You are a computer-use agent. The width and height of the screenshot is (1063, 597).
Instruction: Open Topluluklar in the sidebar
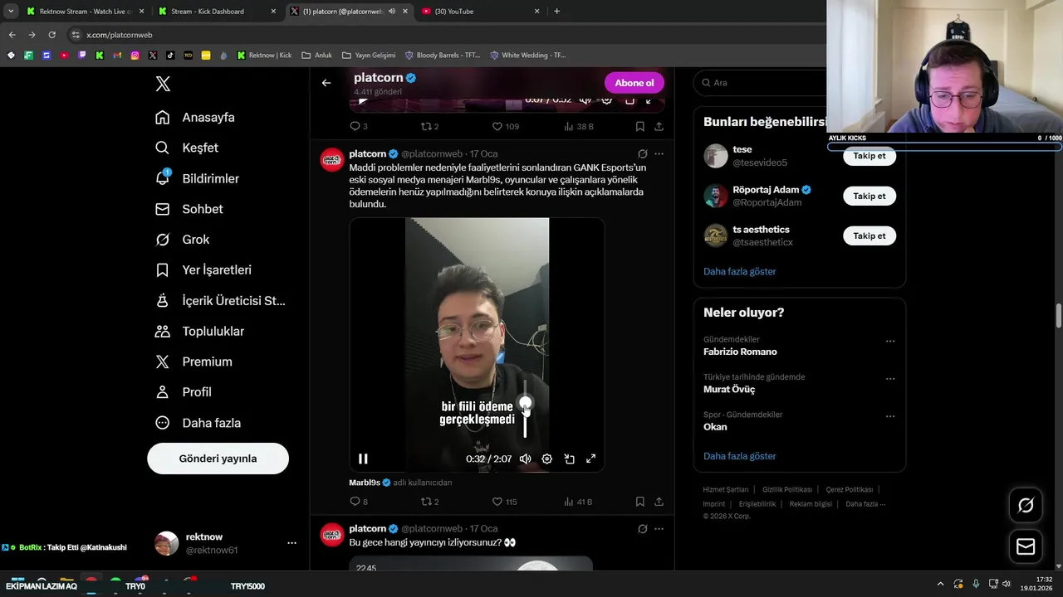coord(199,331)
